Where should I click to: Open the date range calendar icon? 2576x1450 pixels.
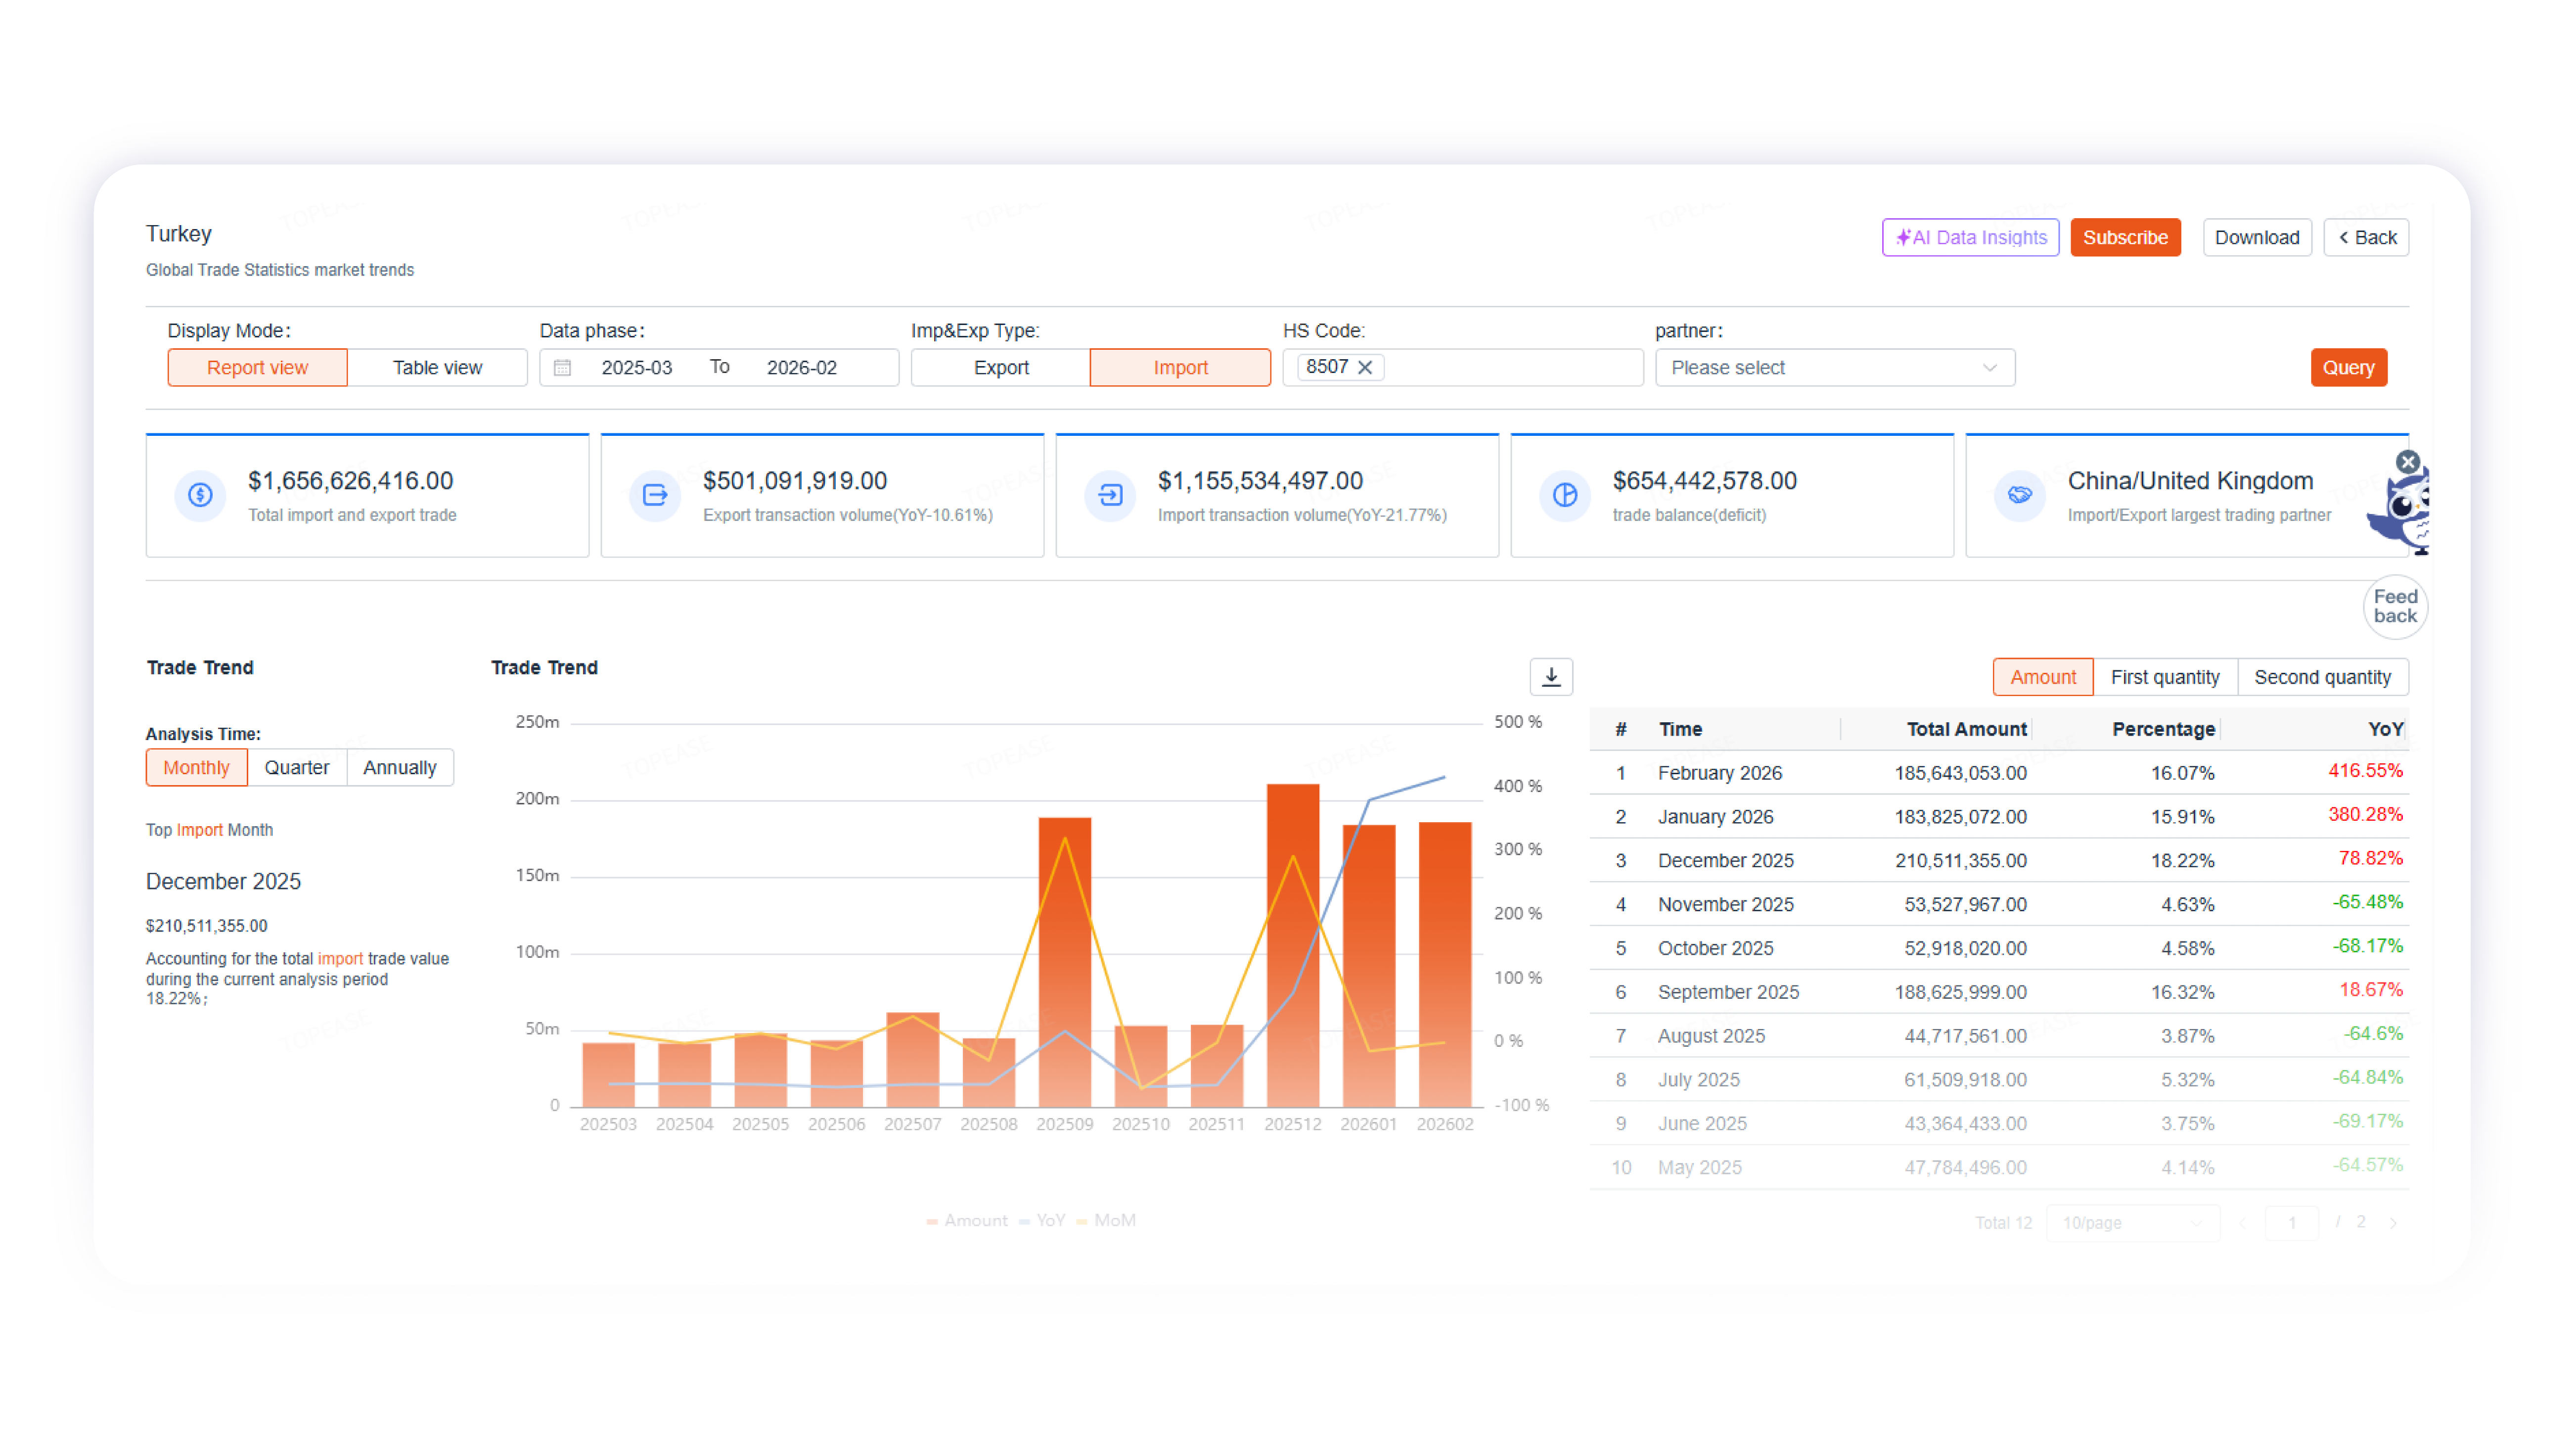click(562, 367)
